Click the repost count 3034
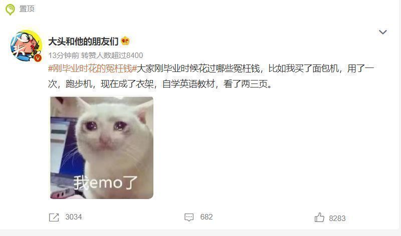Viewport: 401px width, 236px height. click(74, 217)
